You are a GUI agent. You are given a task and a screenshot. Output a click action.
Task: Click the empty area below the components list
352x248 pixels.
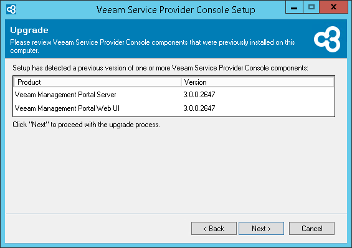[176, 171]
